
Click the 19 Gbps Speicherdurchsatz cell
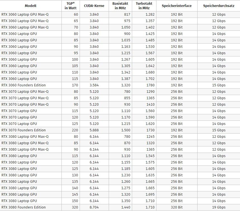pos(219,207)
